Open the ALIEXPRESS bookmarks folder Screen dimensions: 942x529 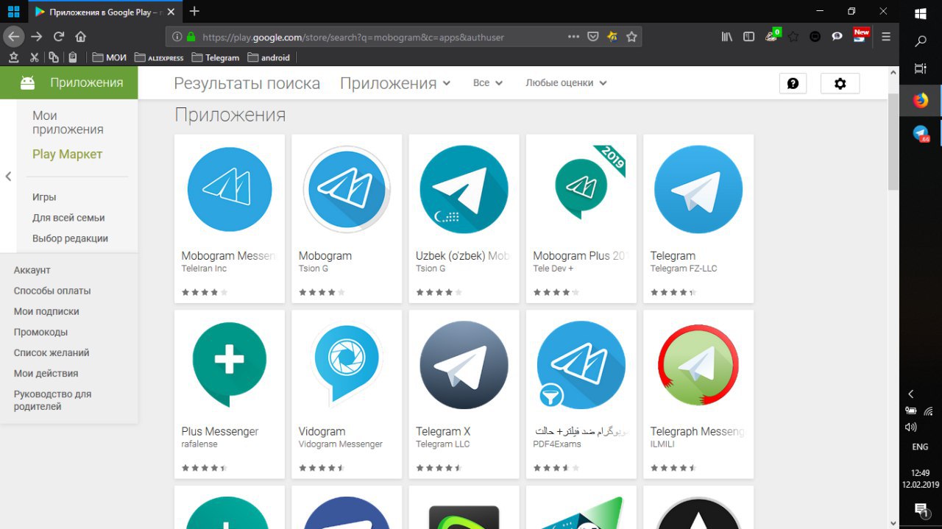pos(159,57)
